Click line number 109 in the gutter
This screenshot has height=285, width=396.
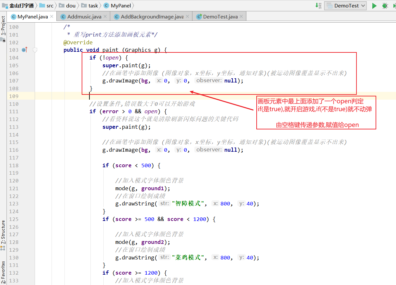coord(14,96)
